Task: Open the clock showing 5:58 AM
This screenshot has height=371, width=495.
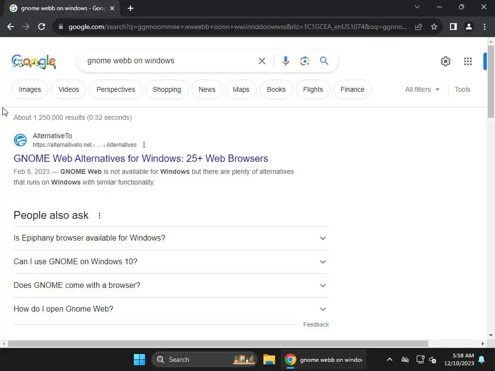Action: [459, 359]
